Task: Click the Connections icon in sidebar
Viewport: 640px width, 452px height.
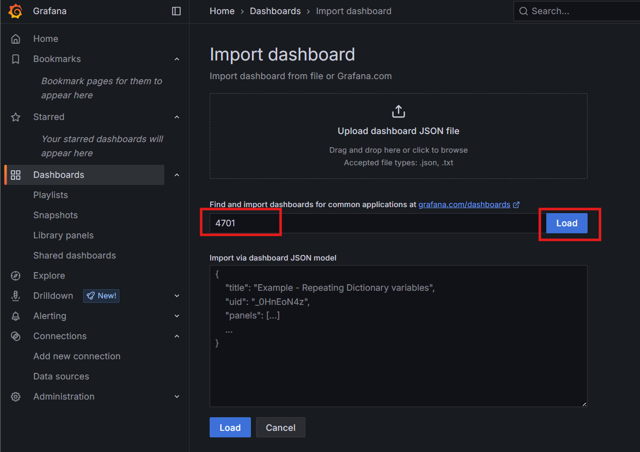Action: [16, 336]
